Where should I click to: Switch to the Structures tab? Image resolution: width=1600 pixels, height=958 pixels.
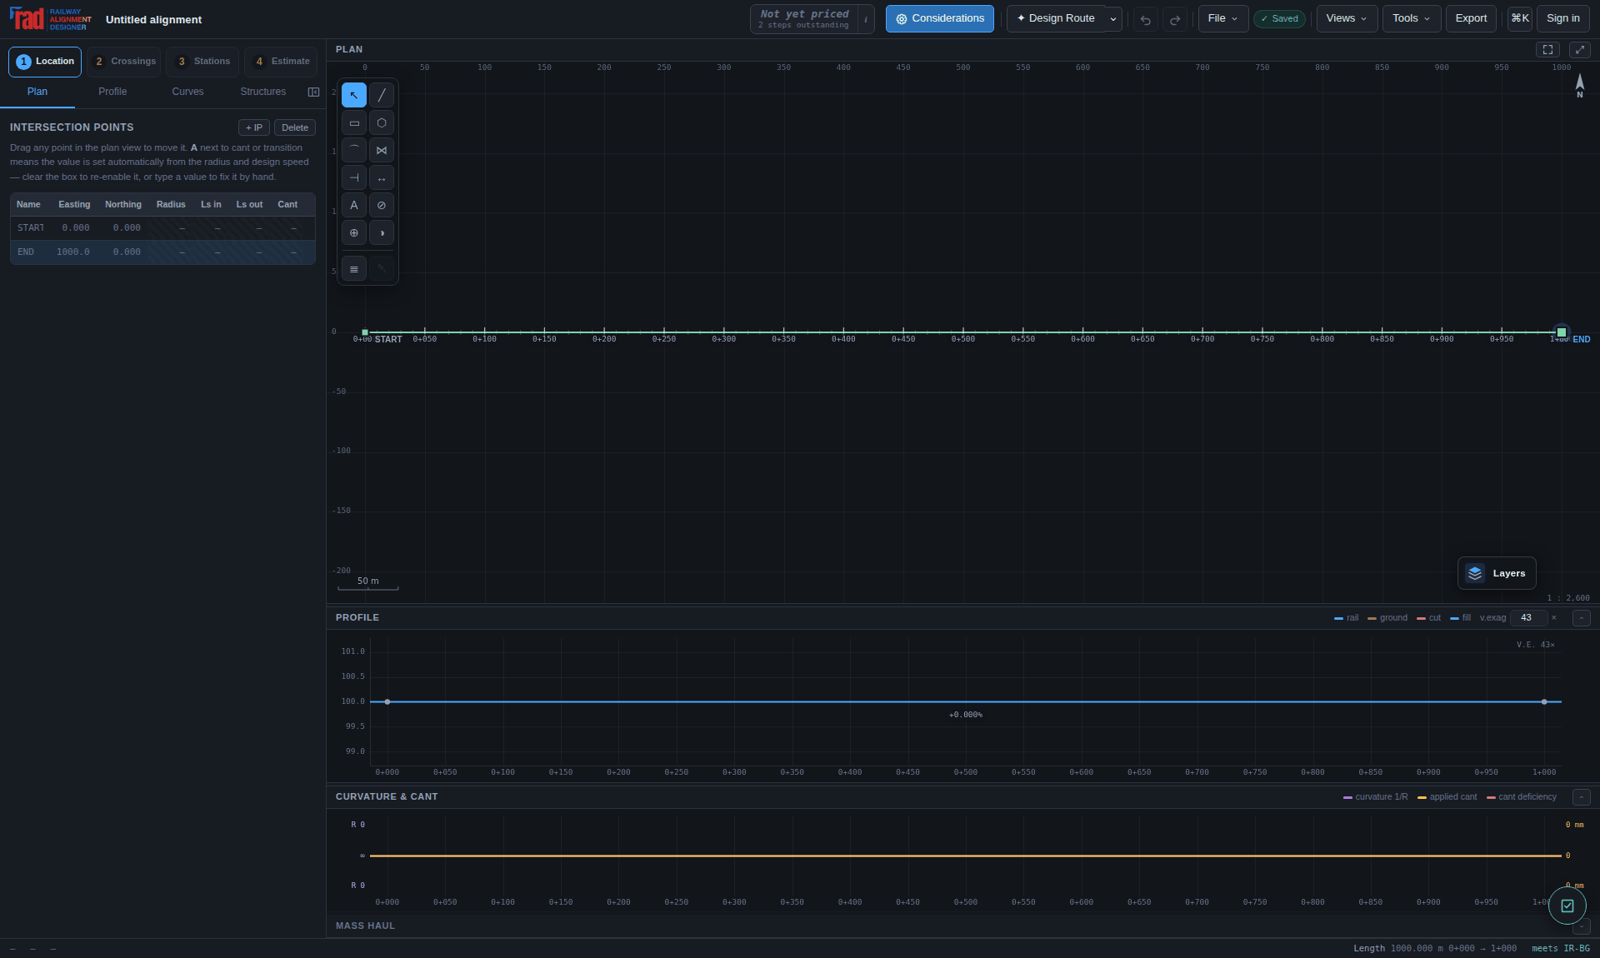click(263, 92)
